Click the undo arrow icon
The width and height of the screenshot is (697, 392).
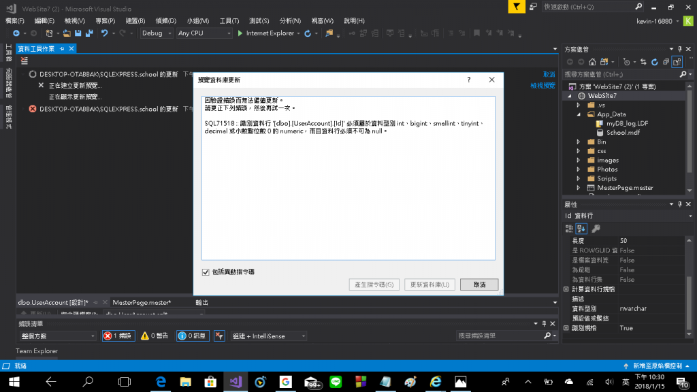[104, 33]
